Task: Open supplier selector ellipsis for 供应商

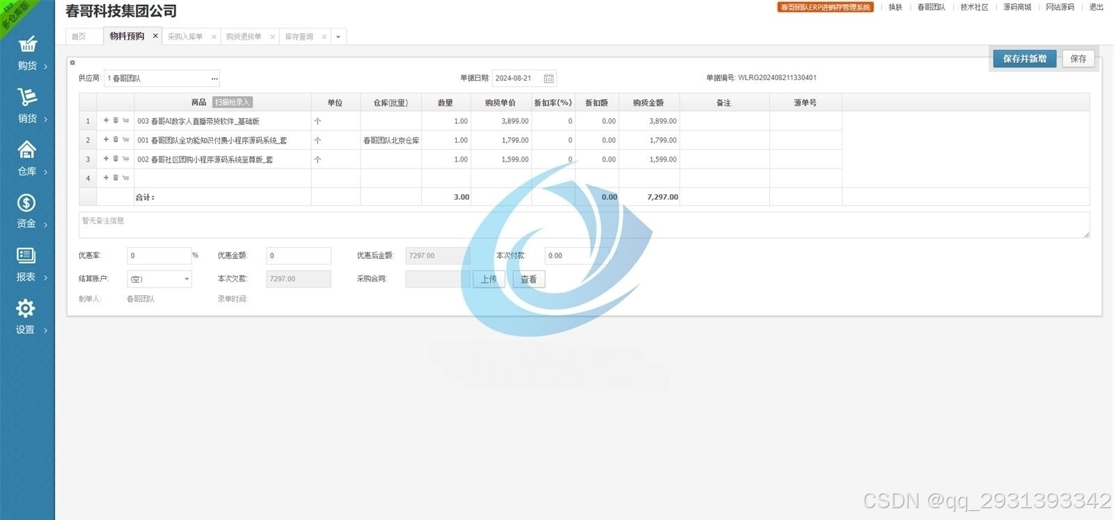Action: tap(214, 79)
